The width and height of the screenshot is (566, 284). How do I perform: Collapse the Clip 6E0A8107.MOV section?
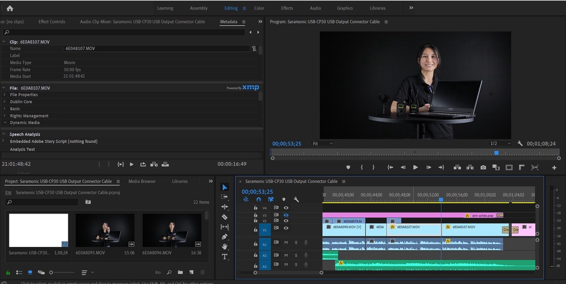click(x=4, y=42)
